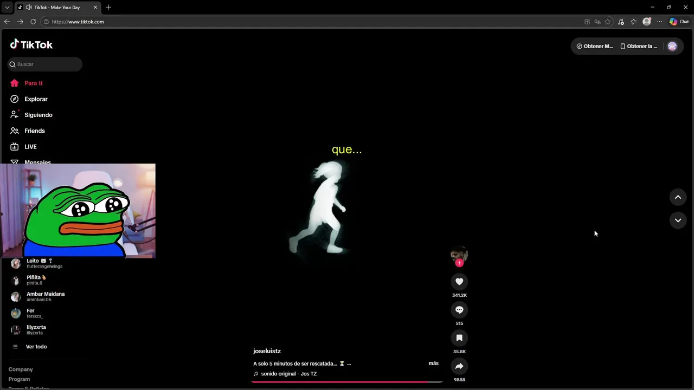
Task: Pause the video with running silhouette
Action: coord(323,207)
